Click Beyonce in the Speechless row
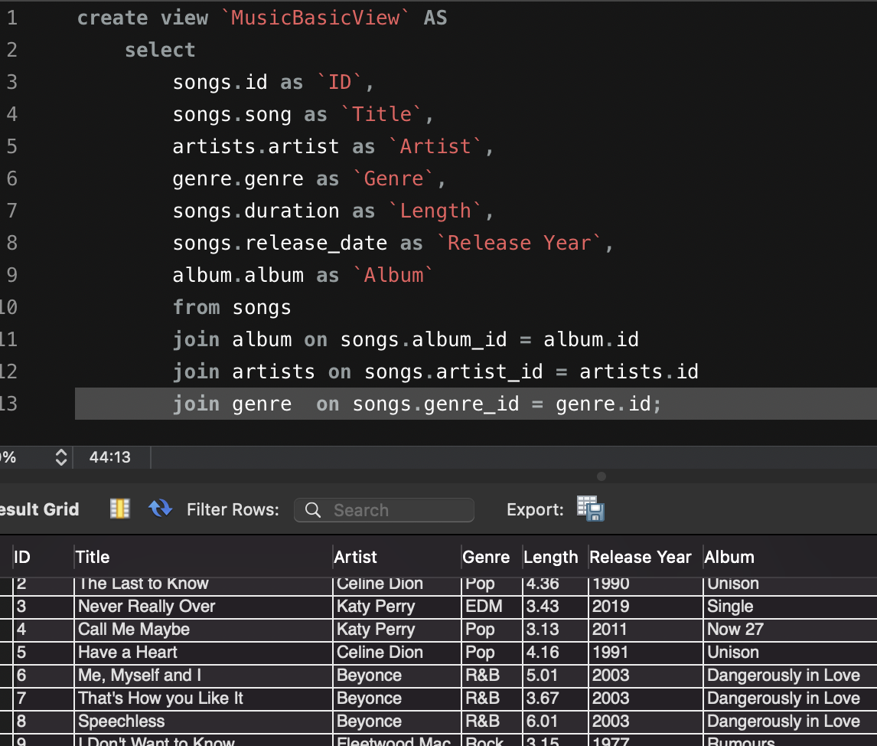 click(x=396, y=721)
